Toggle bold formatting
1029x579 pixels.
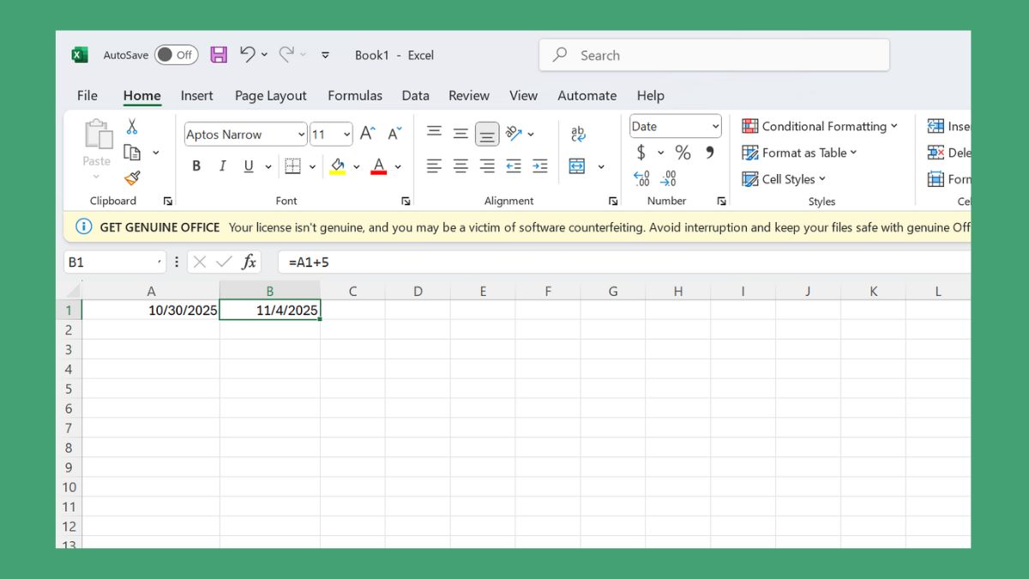tap(196, 166)
